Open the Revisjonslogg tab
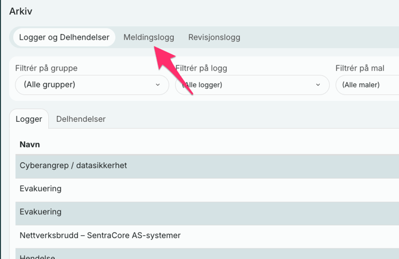Image resolution: width=399 pixels, height=259 pixels. point(214,37)
